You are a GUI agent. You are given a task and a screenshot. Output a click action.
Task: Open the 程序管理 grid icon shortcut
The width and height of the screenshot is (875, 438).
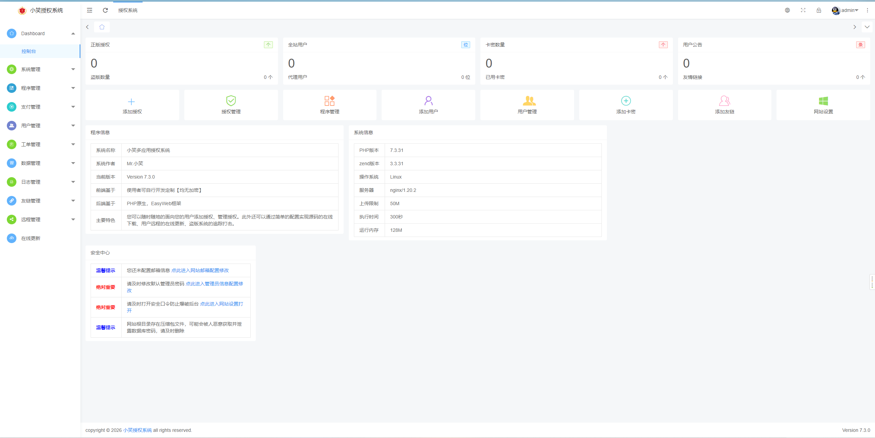[329, 101]
